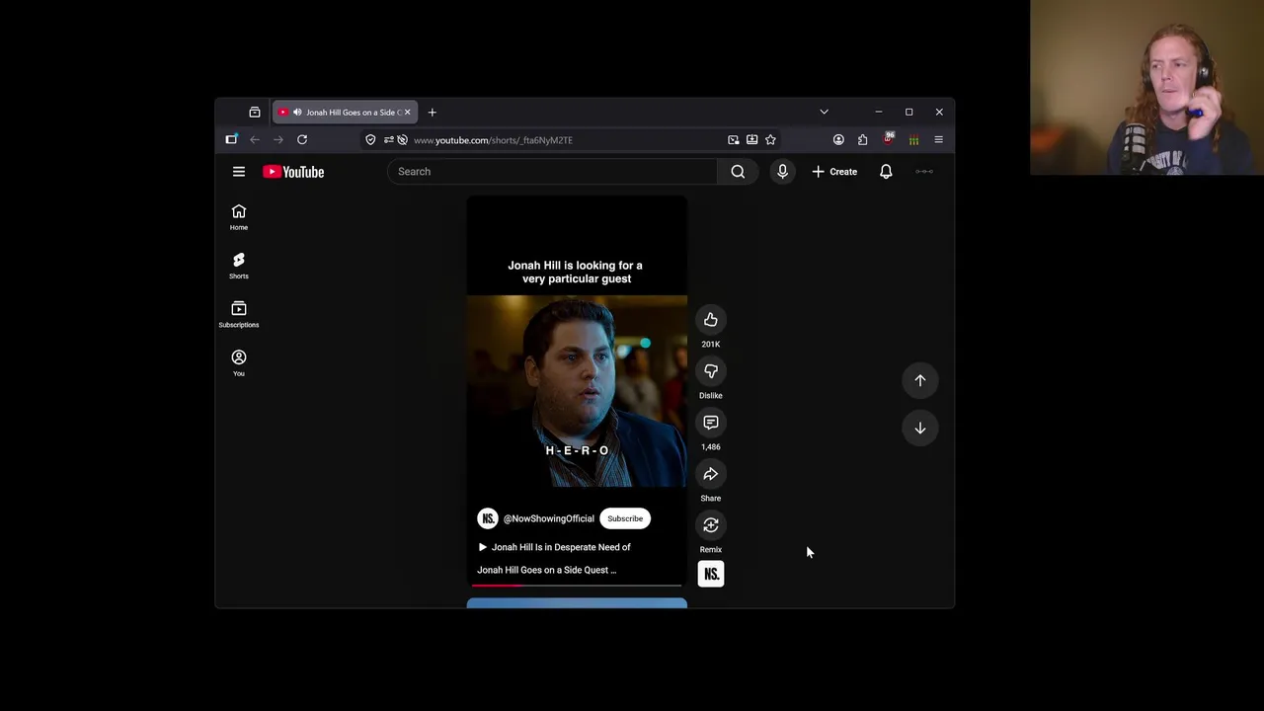Like the Jonah Hill short
Image resolution: width=1264 pixels, height=711 pixels.
click(x=710, y=320)
